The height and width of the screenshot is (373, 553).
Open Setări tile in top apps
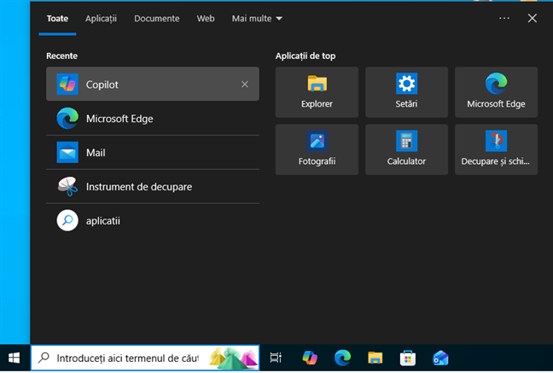pos(406,92)
